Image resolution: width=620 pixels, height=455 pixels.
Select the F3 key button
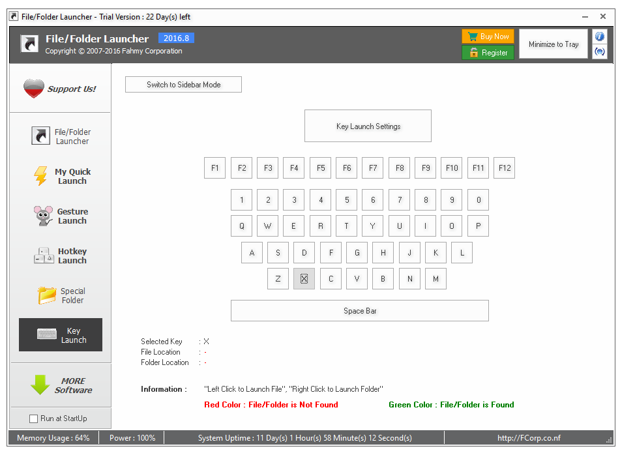click(x=268, y=168)
